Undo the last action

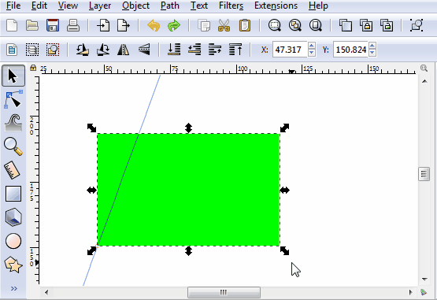tap(154, 26)
